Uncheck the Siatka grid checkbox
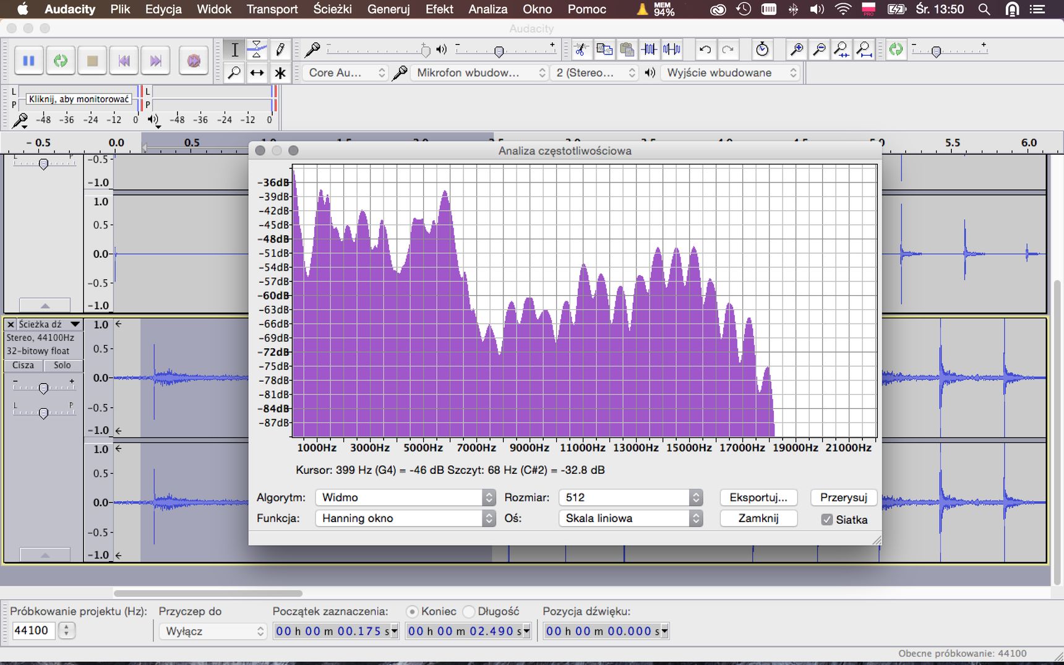 (827, 520)
